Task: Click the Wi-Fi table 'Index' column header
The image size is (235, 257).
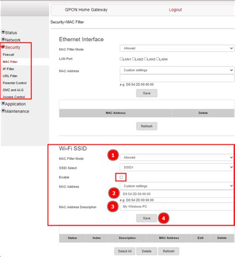Action: (97, 238)
